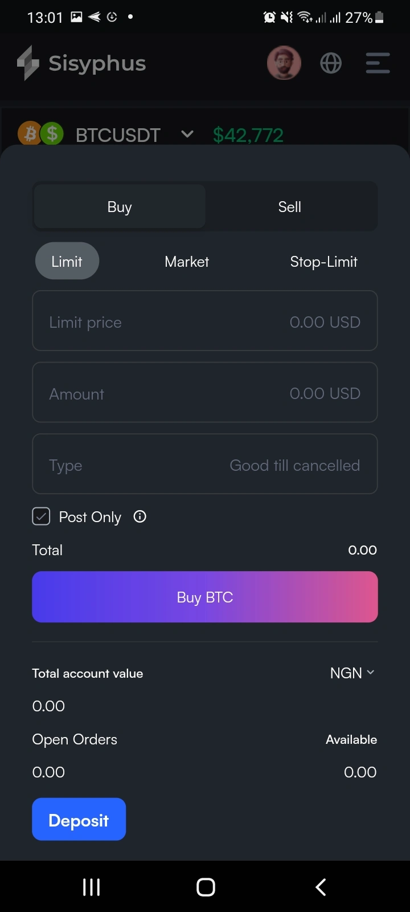Viewport: 410px width, 912px height.
Task: Click the Post Only info icon
Action: tap(140, 516)
